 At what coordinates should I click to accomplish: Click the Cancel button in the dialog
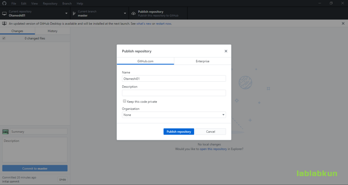pyautogui.click(x=211, y=132)
